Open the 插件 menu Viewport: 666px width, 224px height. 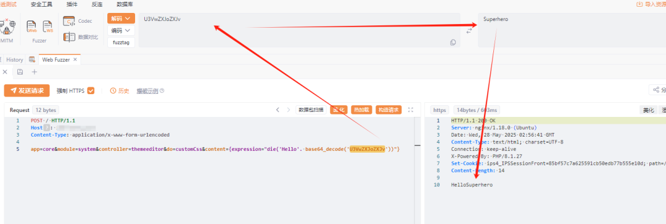[x=72, y=4]
